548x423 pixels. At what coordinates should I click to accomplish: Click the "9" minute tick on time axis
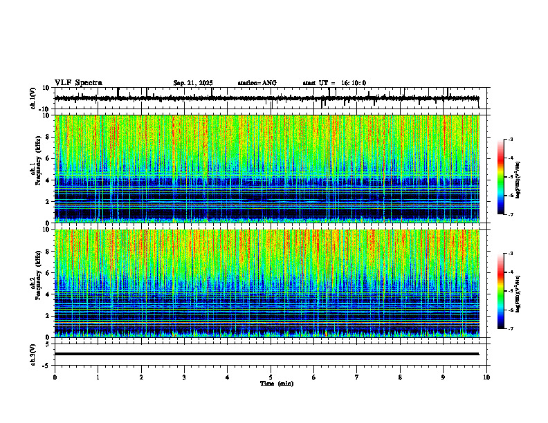443,377
